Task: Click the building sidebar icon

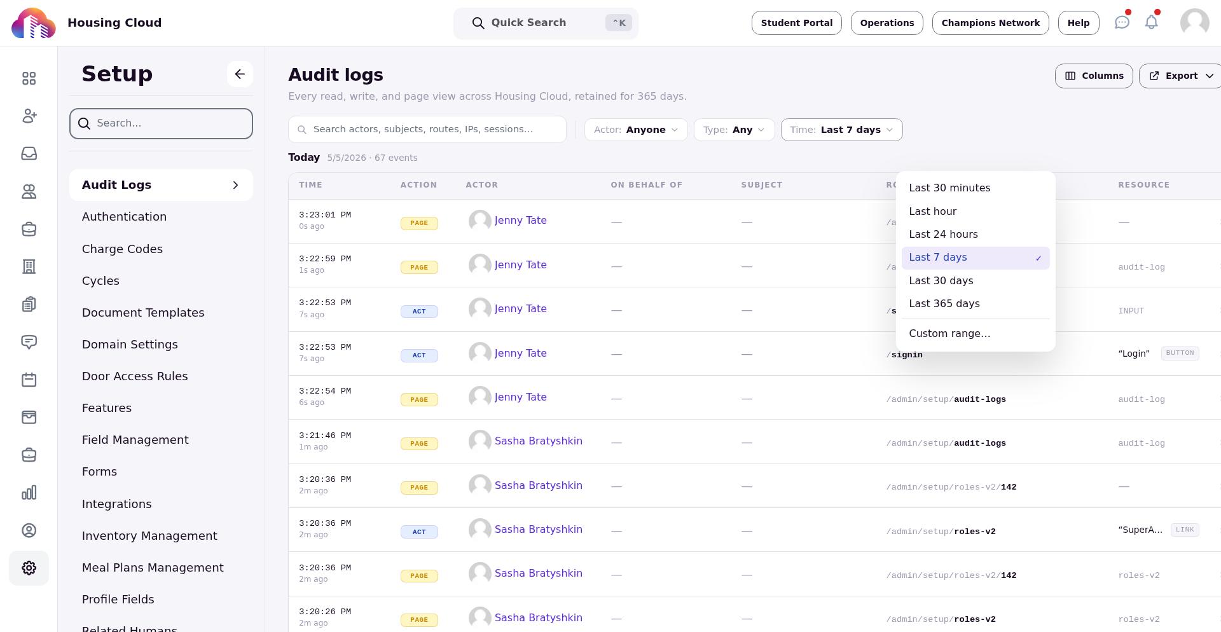Action: tap(29, 267)
